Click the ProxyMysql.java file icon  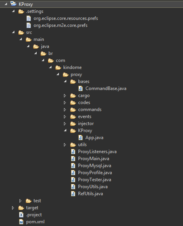click(x=73, y=166)
